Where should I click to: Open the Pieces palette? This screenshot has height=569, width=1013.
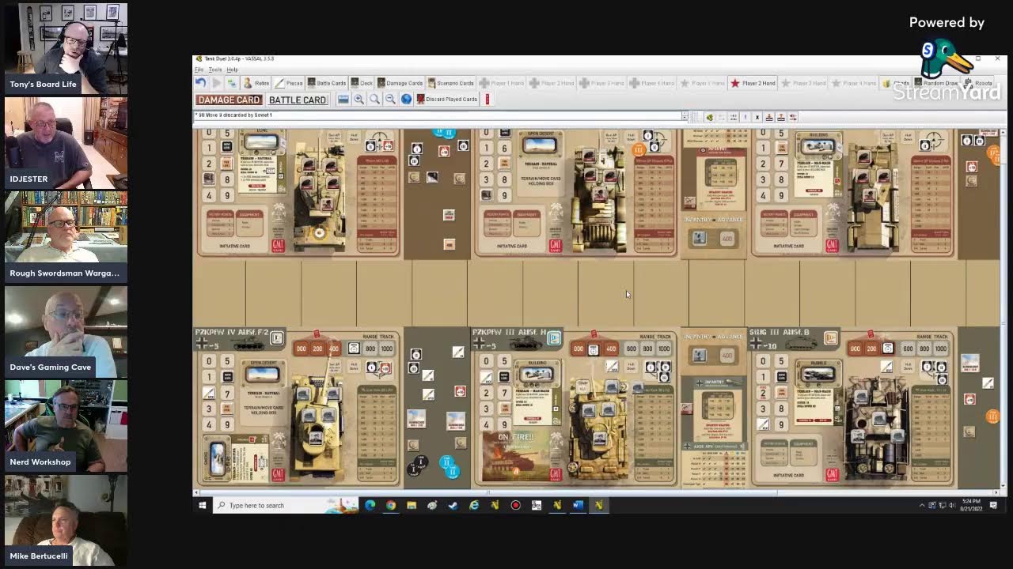290,83
